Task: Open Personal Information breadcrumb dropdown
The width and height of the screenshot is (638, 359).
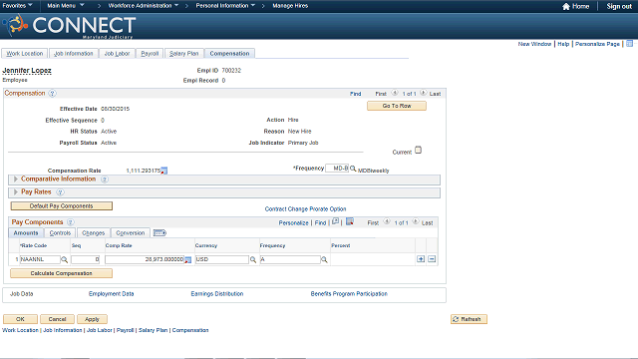Action: [x=225, y=6]
